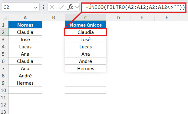
Task: Select row 9 header
Action: pyautogui.click(x=4, y=83)
